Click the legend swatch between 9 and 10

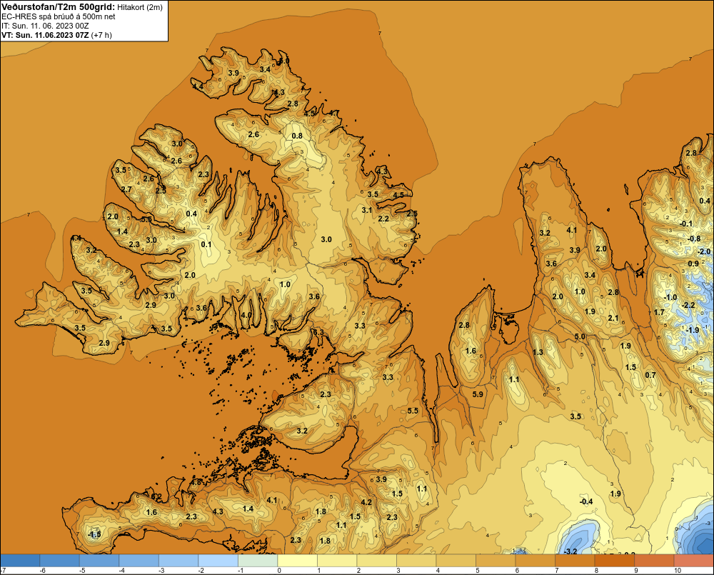[654, 561]
